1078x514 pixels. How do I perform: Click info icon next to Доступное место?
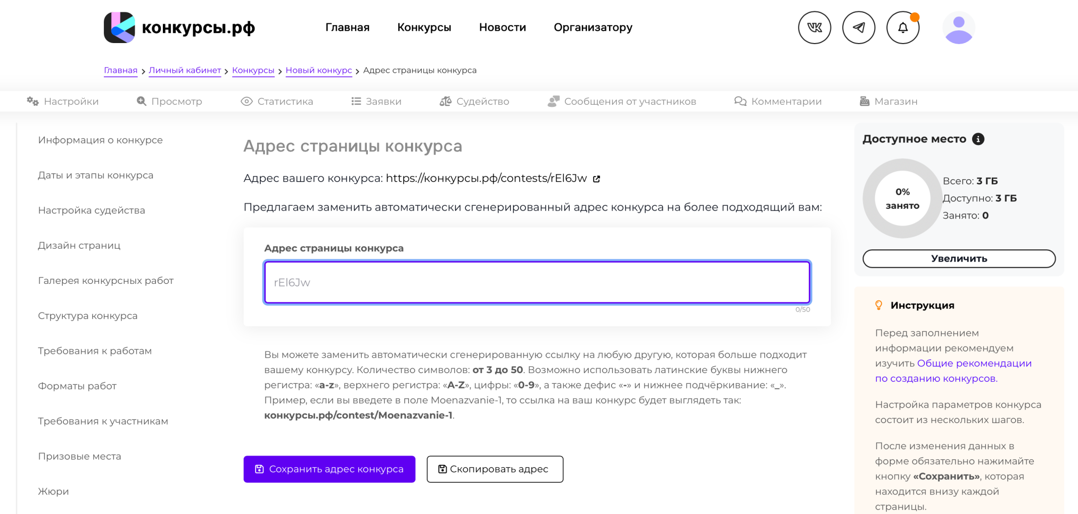tap(978, 139)
